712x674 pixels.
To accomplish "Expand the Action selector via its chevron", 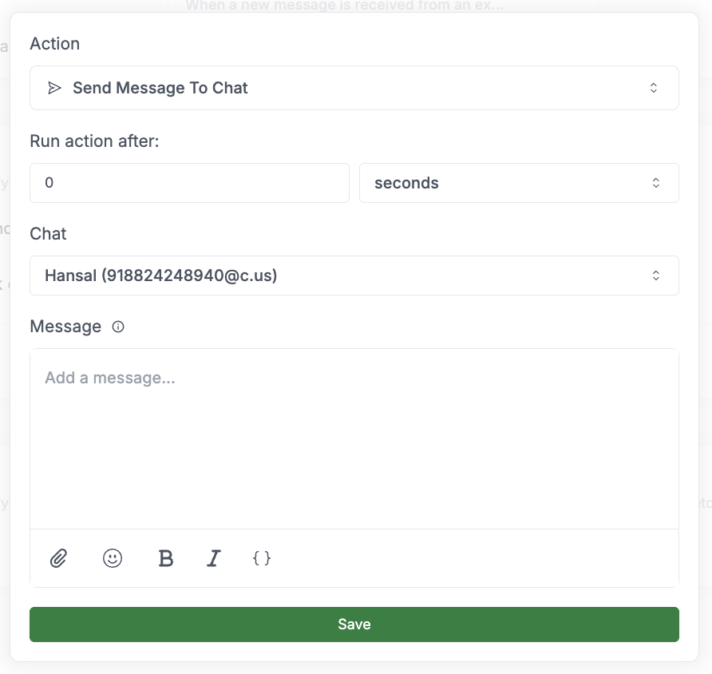I will tap(655, 88).
